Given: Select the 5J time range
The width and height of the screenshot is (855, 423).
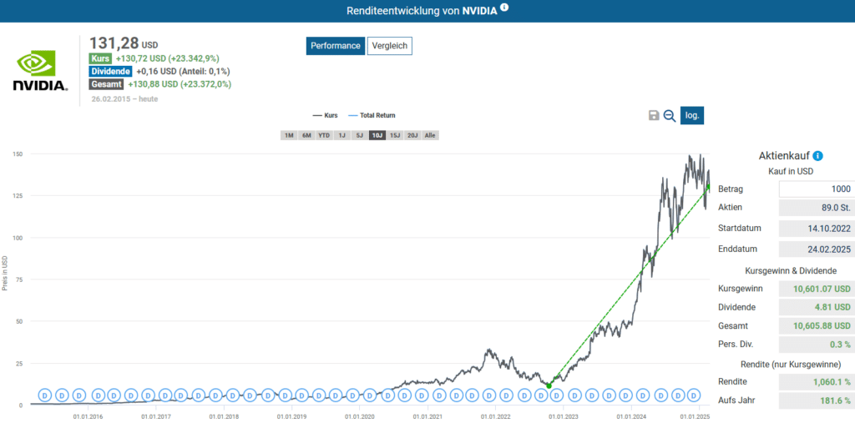Looking at the screenshot, I should pyautogui.click(x=359, y=135).
